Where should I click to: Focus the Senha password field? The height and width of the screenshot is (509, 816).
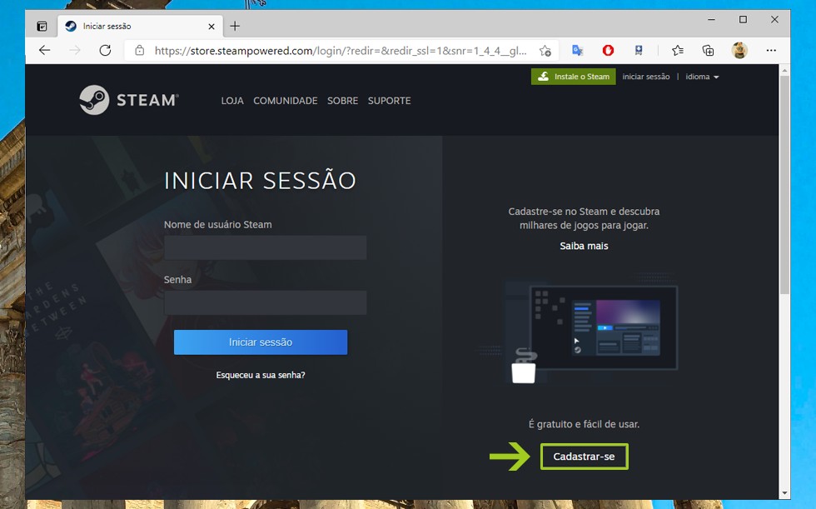pyautogui.click(x=266, y=302)
